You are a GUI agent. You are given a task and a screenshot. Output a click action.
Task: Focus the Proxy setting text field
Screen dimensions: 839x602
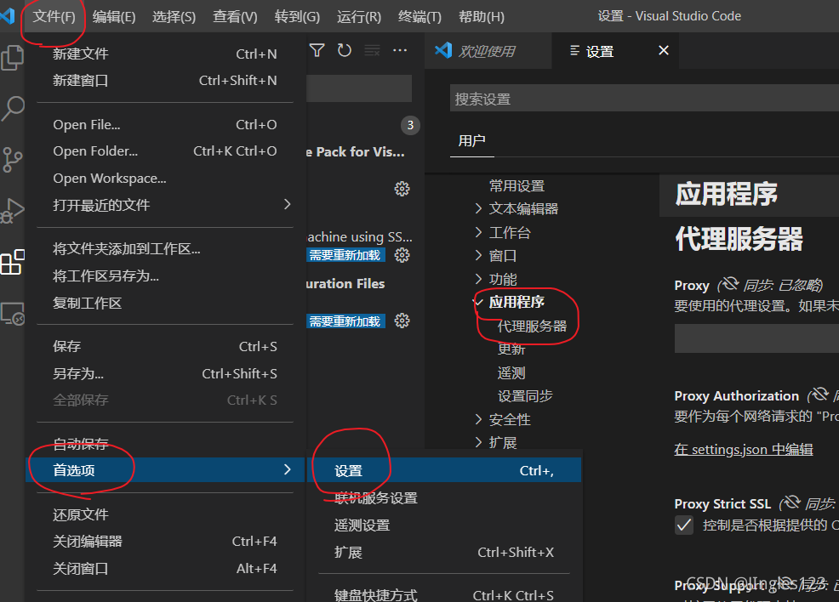coord(756,338)
